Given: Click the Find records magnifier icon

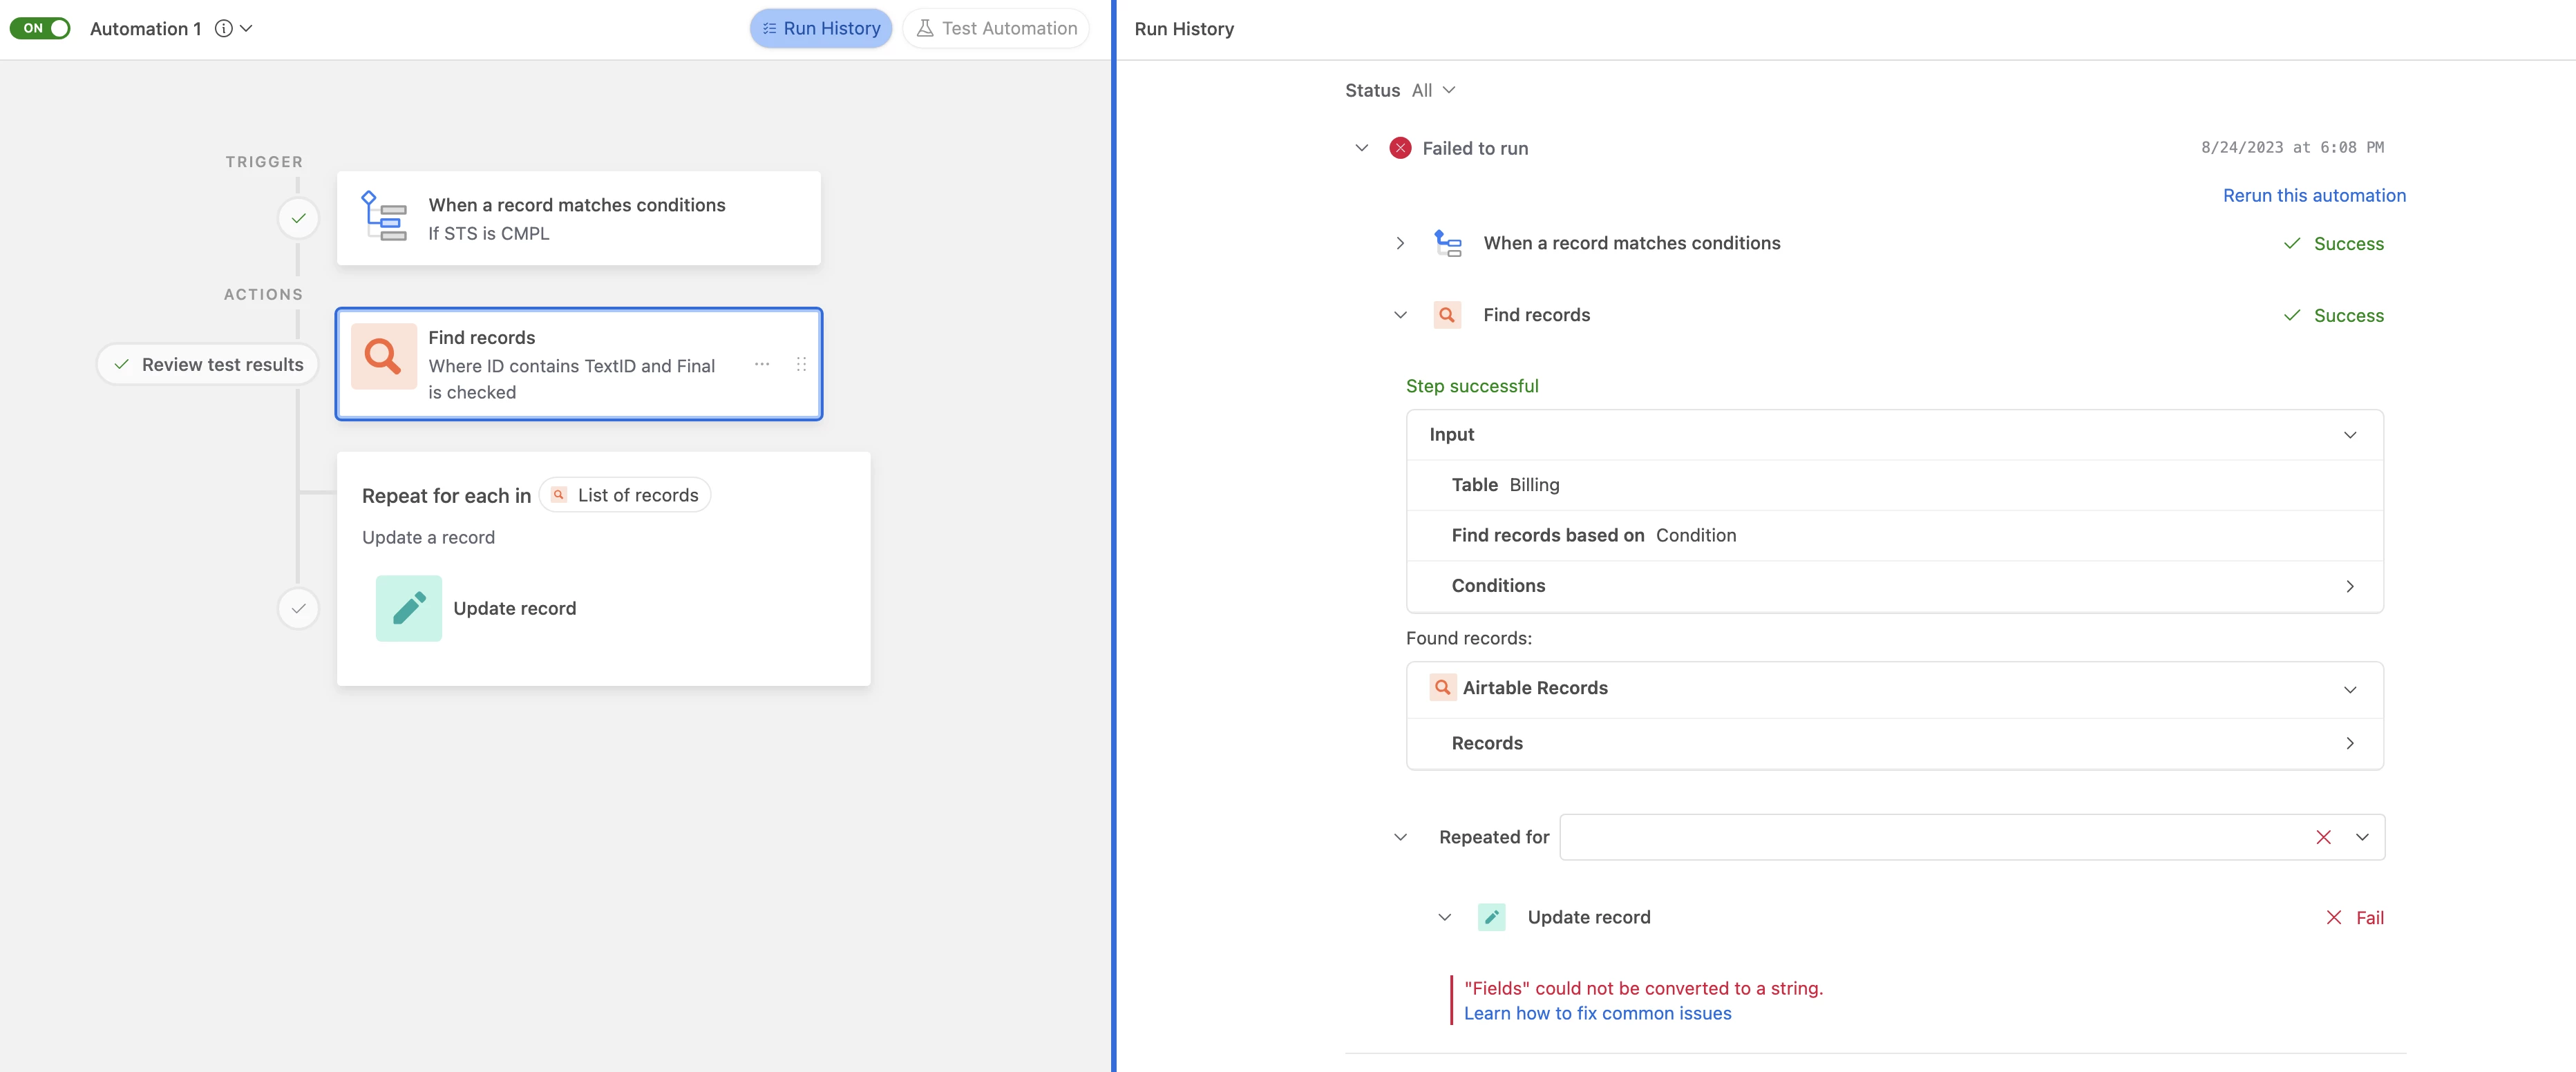Looking at the screenshot, I should pyautogui.click(x=383, y=356).
